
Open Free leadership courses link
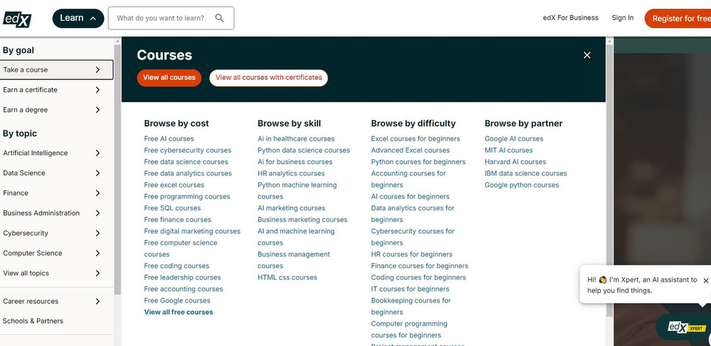tap(182, 277)
